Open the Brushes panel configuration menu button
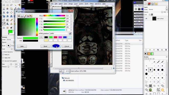 point(167,57)
